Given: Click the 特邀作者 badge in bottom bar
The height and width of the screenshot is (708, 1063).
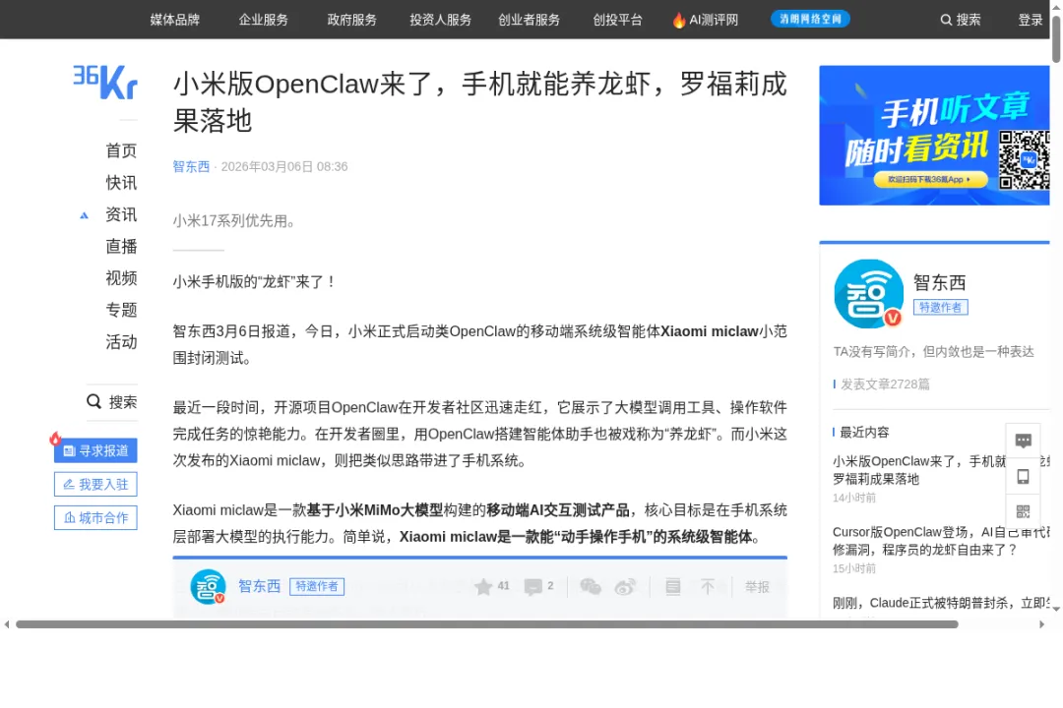Looking at the screenshot, I should [x=317, y=586].
